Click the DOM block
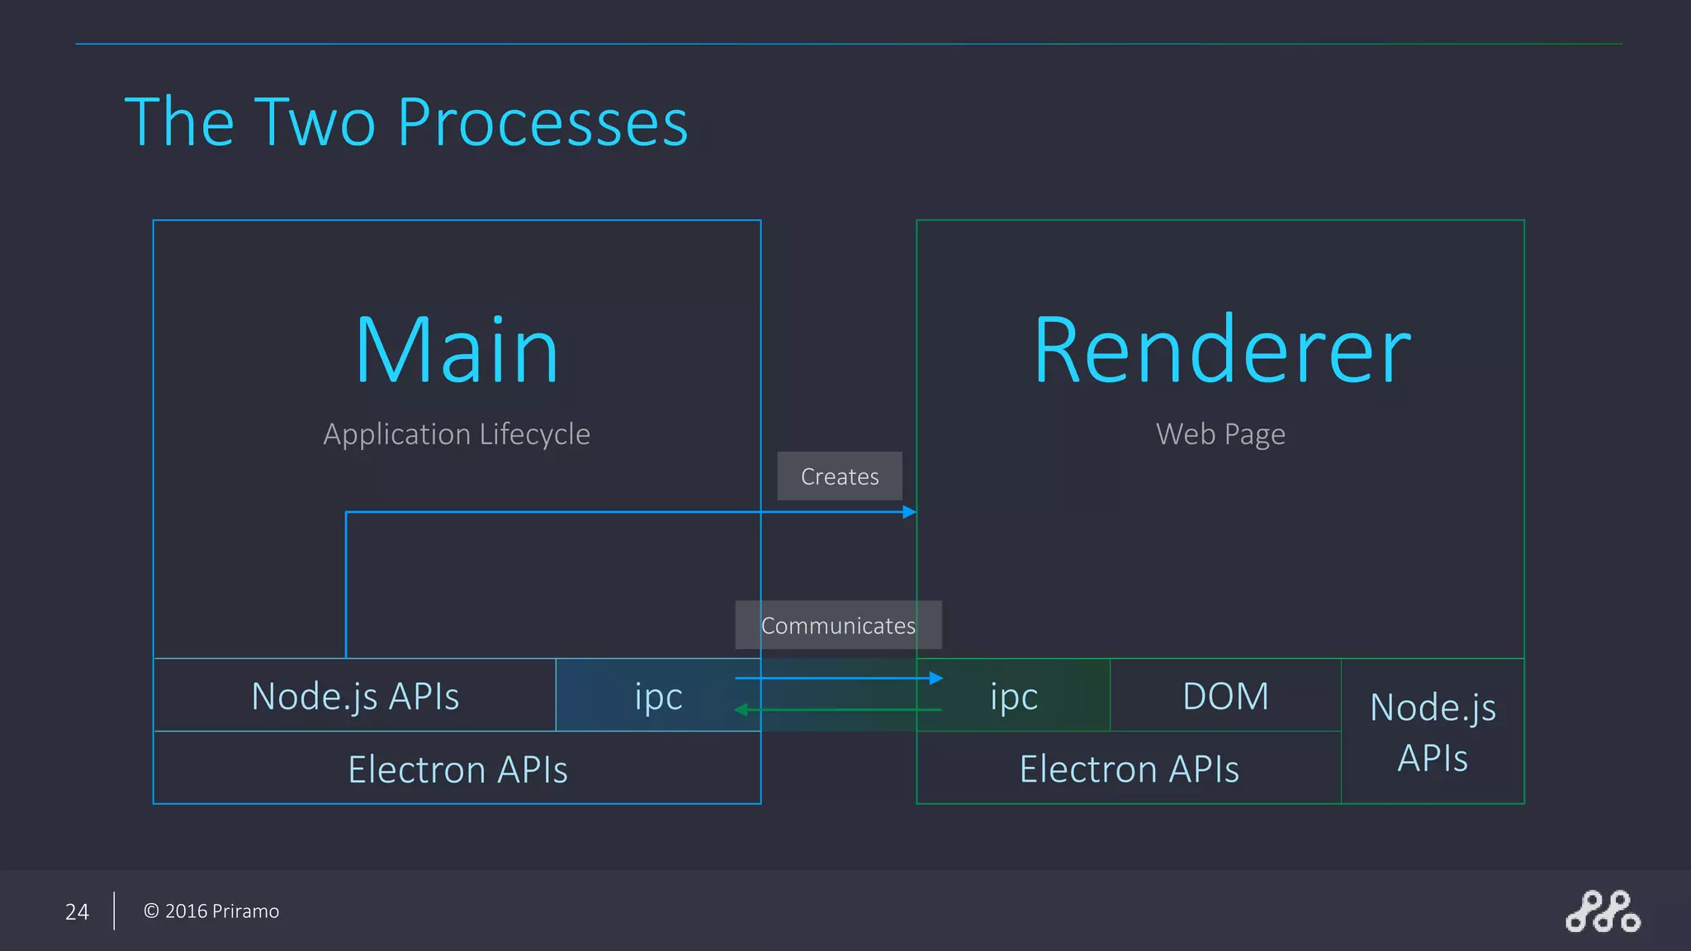Viewport: 1691px width, 951px height. tap(1225, 696)
